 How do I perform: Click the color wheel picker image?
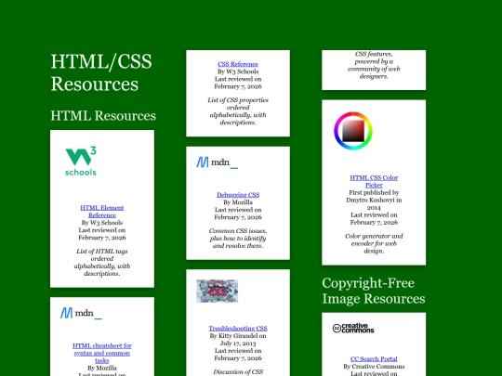click(x=353, y=131)
